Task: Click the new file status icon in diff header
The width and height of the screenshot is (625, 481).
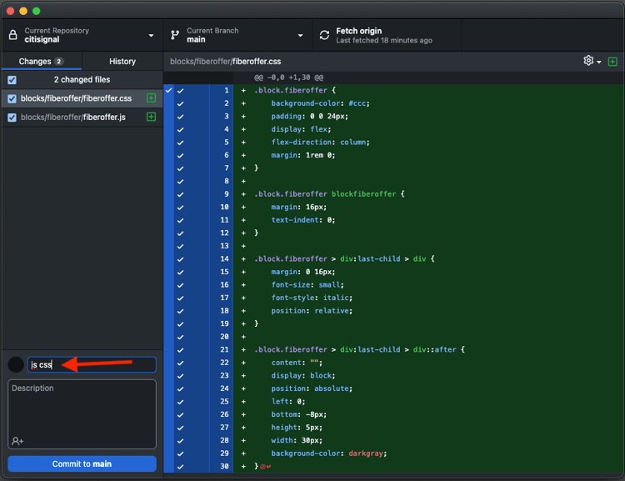Action: [612, 62]
